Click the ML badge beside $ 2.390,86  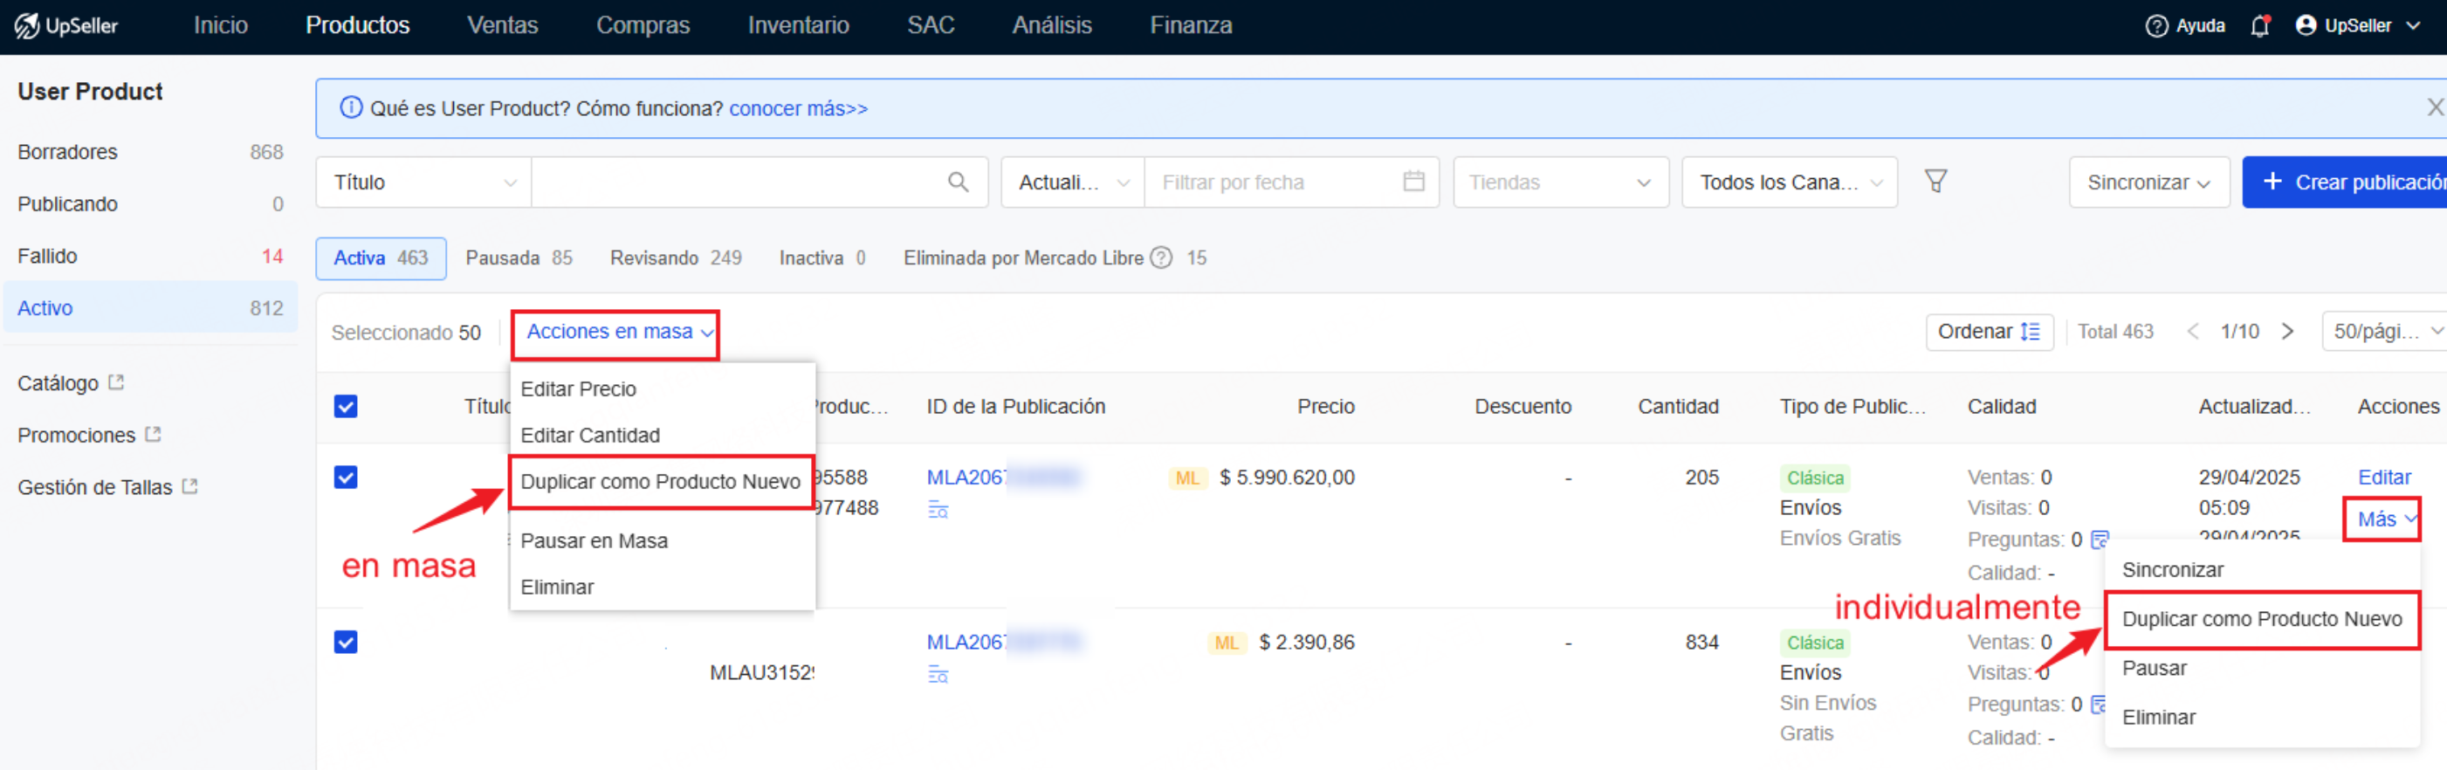click(1227, 643)
